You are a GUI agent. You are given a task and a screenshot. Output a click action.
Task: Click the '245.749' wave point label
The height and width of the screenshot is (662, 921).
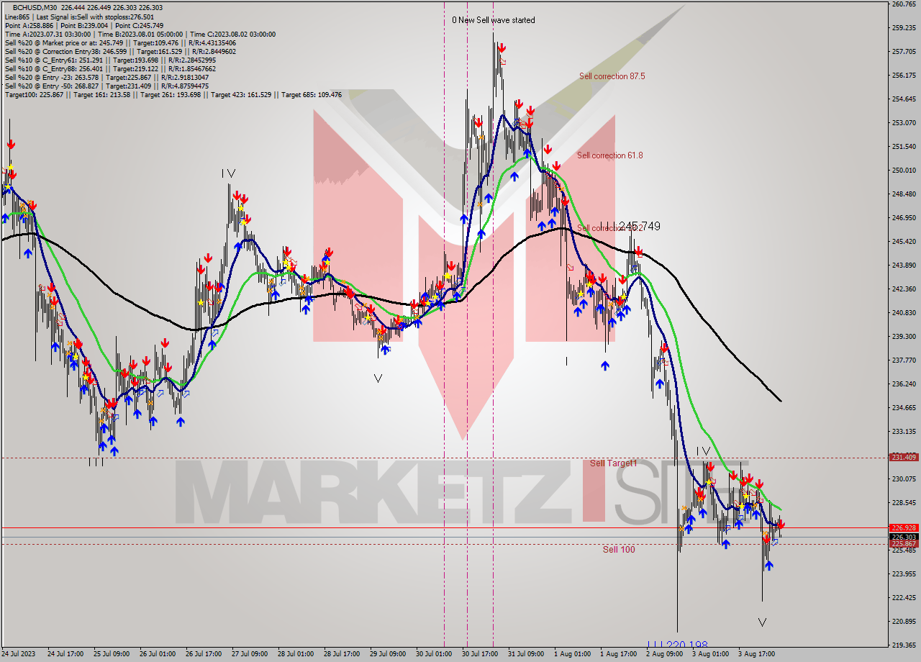639,226
